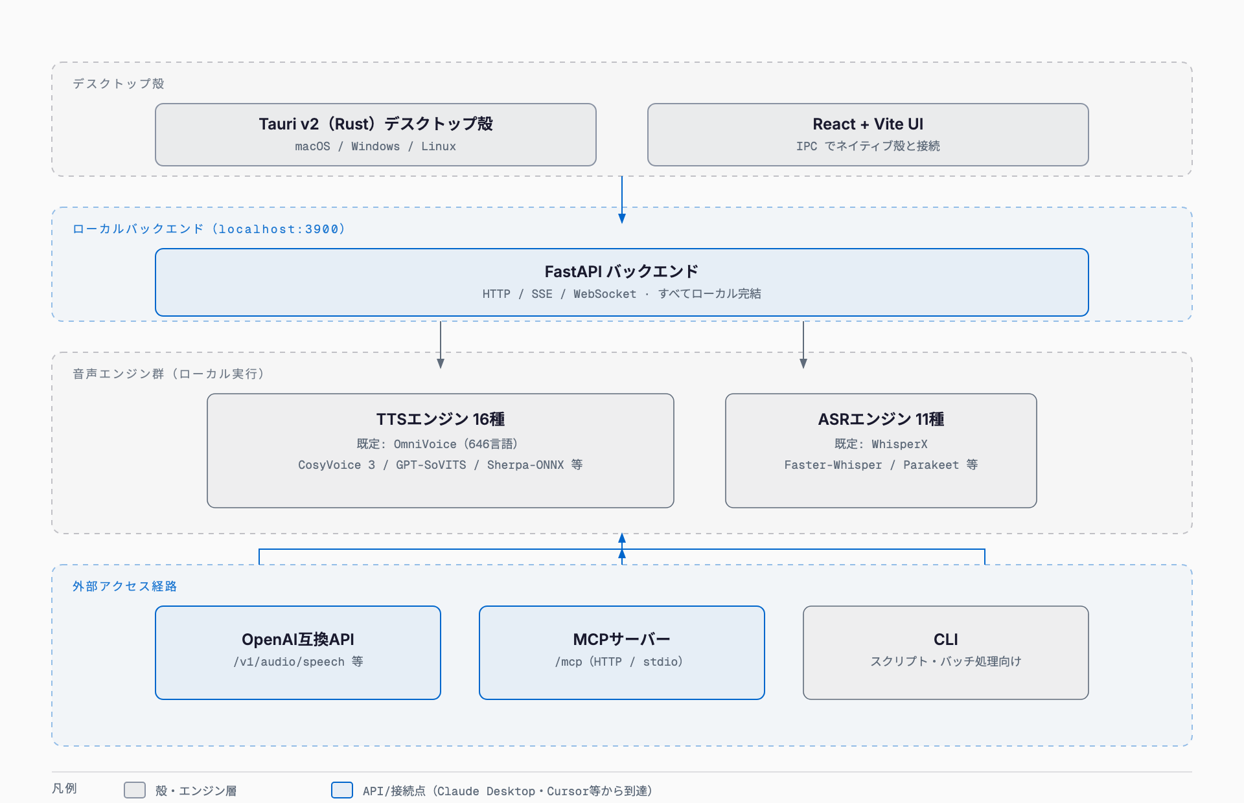The image size is (1244, 803).
Task: Click the 殻・エンジン層 legend label
Action: (x=196, y=791)
